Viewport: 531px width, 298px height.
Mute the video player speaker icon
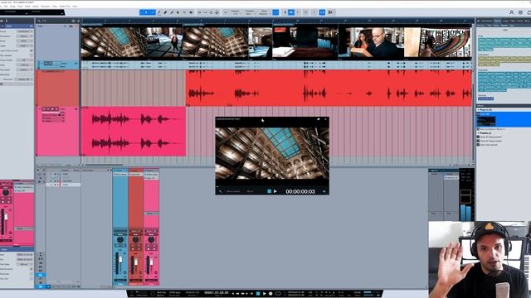324,191
